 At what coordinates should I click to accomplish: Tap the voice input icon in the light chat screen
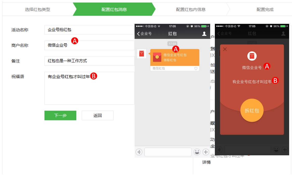(x=139, y=152)
